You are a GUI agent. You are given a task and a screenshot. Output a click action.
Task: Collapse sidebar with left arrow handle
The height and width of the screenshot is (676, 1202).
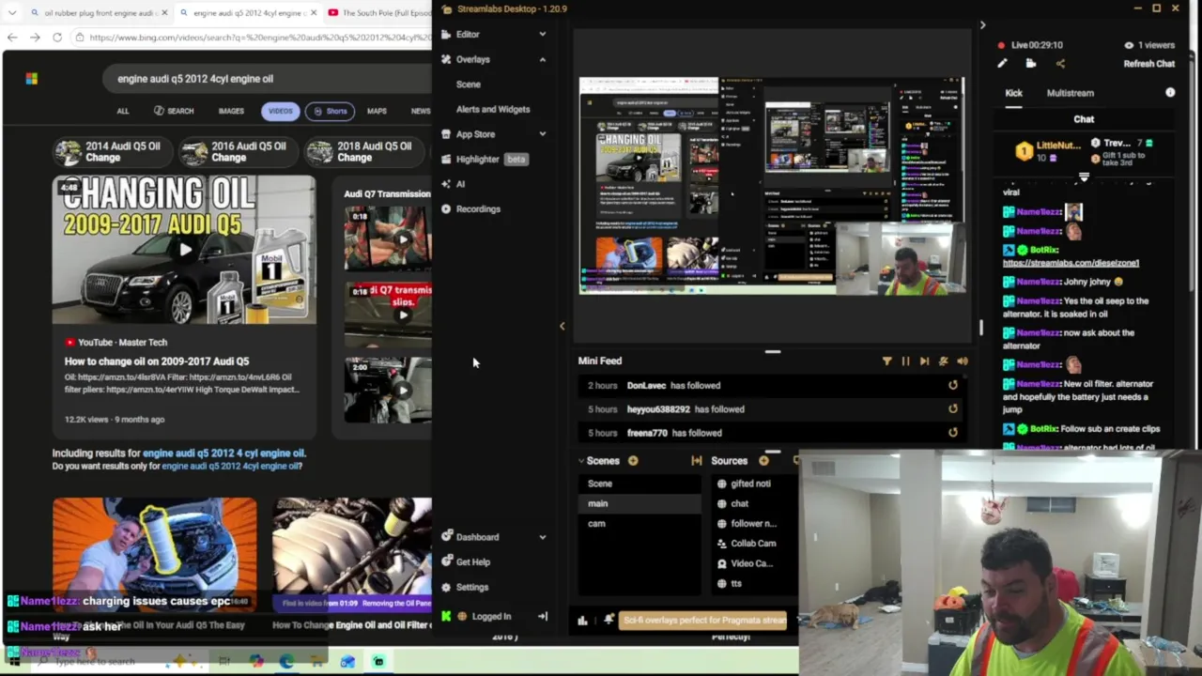(562, 326)
